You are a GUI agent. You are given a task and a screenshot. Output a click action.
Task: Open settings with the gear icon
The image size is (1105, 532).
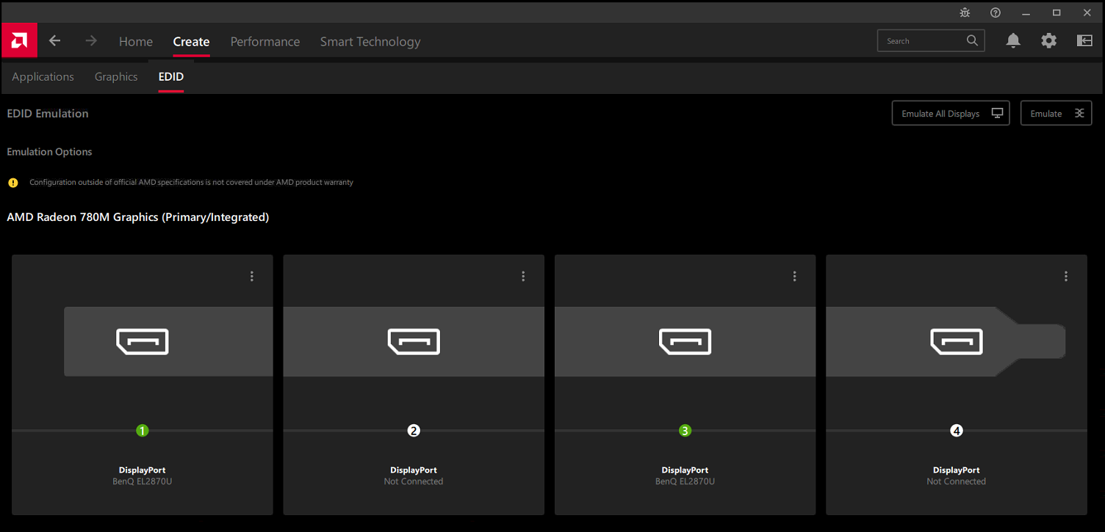point(1049,41)
